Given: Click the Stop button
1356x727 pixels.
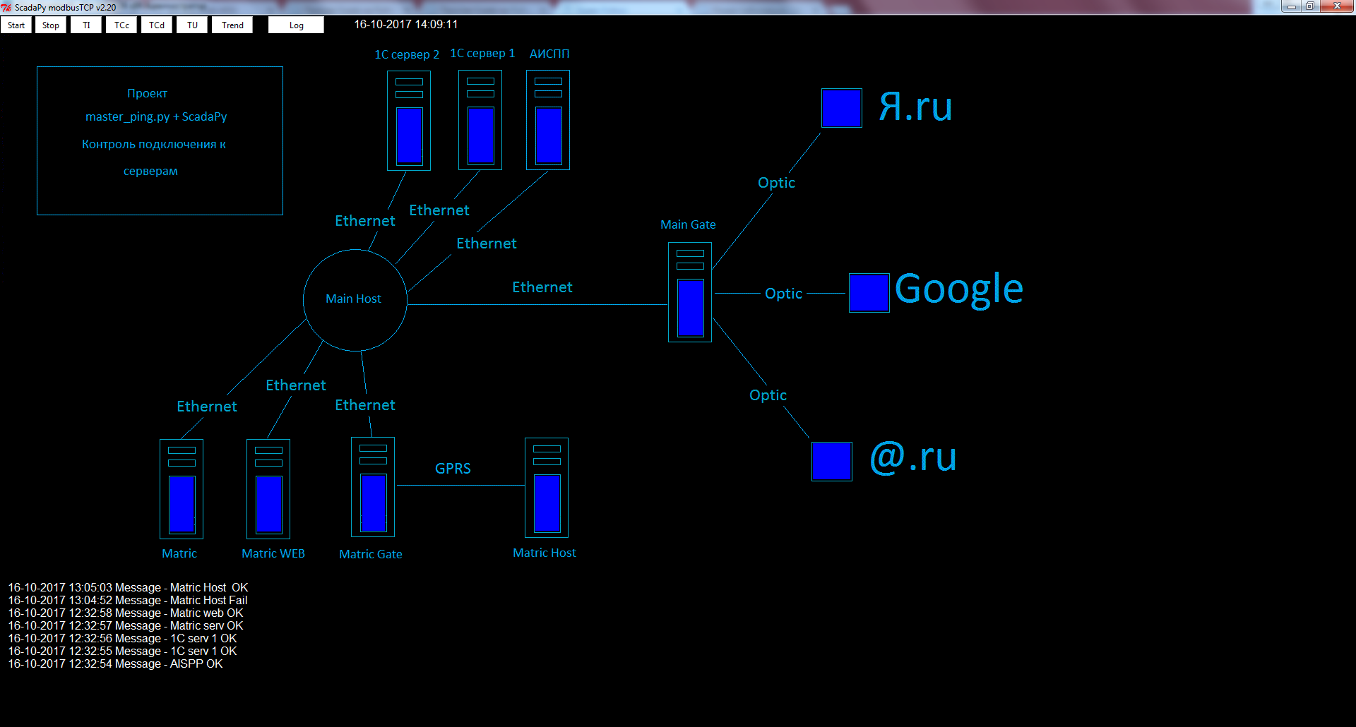Looking at the screenshot, I should coord(51,25).
